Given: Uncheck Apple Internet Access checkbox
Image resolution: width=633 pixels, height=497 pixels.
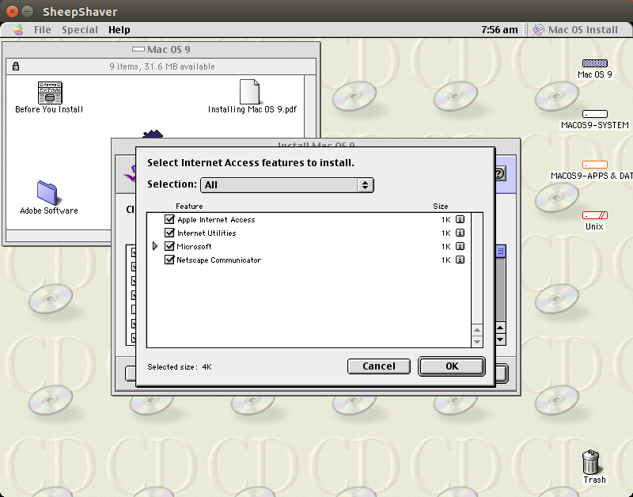Looking at the screenshot, I should [x=169, y=219].
